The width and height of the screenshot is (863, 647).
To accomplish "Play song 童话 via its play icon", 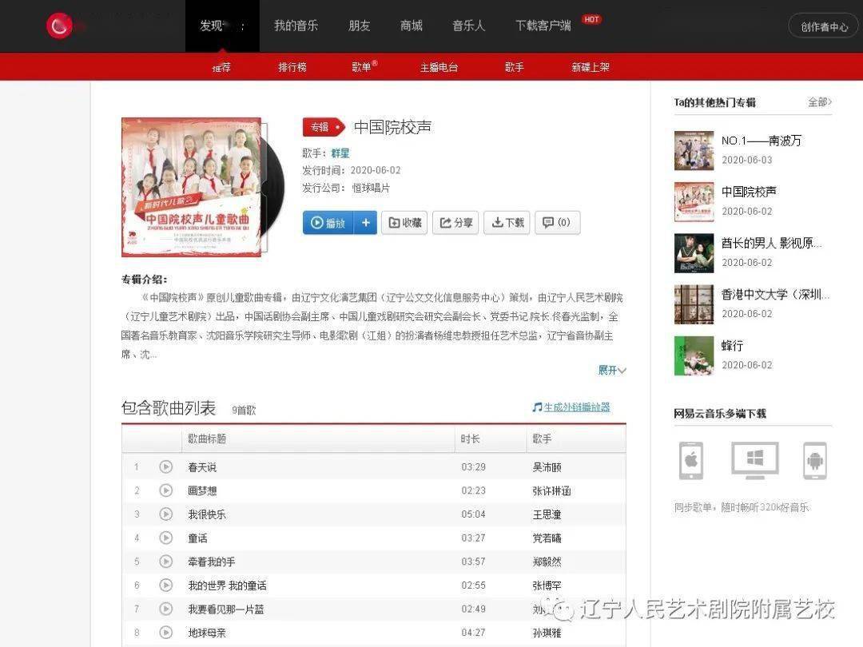I will [x=165, y=538].
